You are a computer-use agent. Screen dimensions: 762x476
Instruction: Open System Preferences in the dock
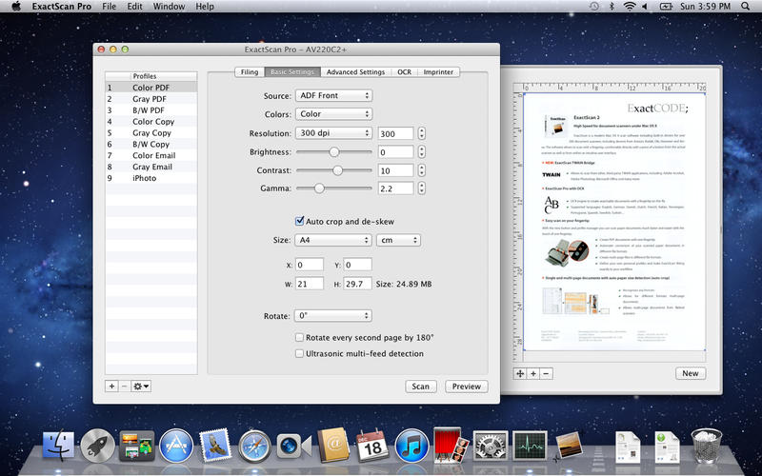click(x=489, y=445)
